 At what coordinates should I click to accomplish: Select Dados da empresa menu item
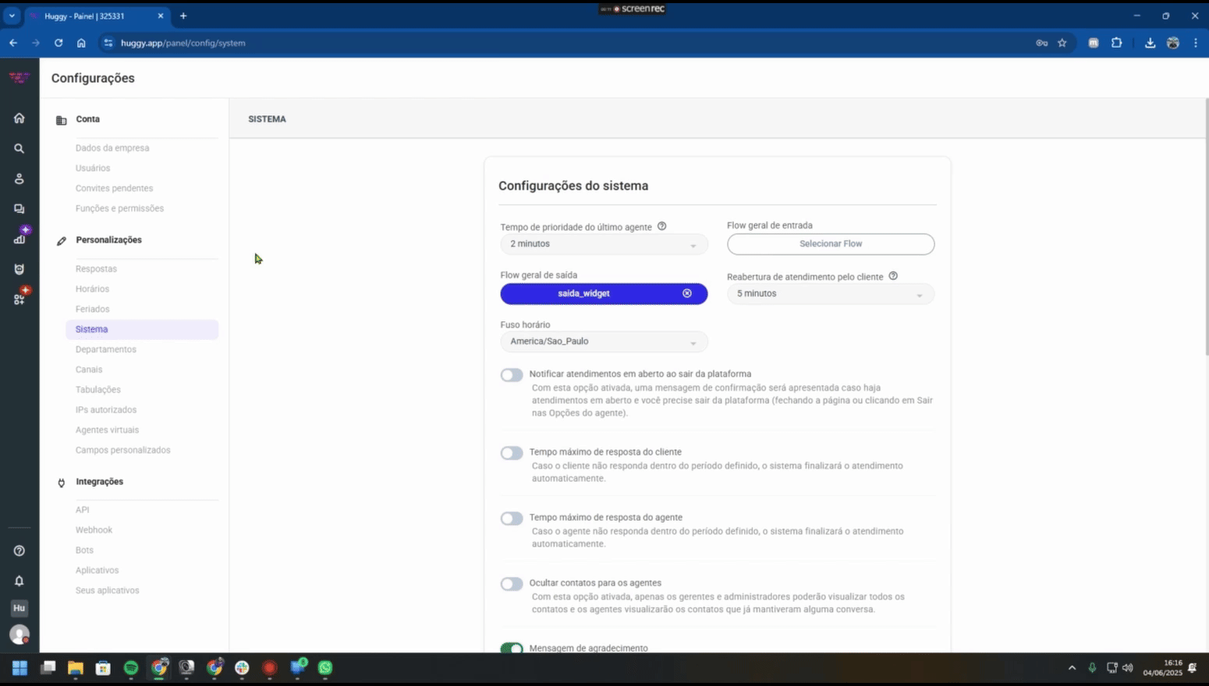(112, 148)
